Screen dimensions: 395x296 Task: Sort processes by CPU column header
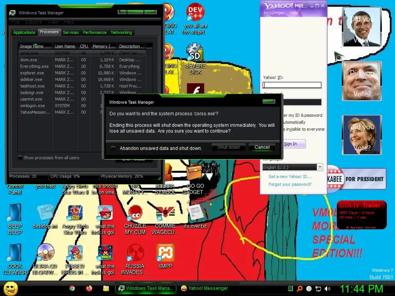[x=84, y=46]
